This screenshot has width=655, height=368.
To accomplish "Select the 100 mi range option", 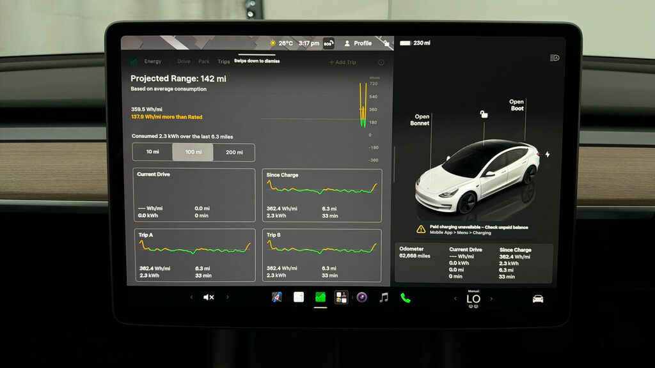I will [x=193, y=152].
